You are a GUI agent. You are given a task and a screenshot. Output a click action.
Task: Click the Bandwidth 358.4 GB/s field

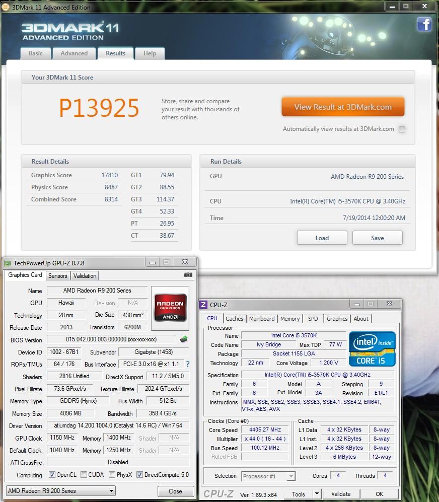tap(163, 413)
